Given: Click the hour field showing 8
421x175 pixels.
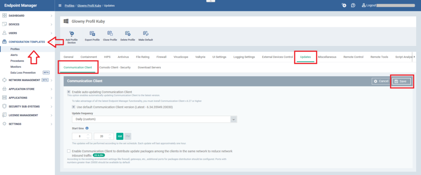Looking at the screenshot, I should coord(79,136).
